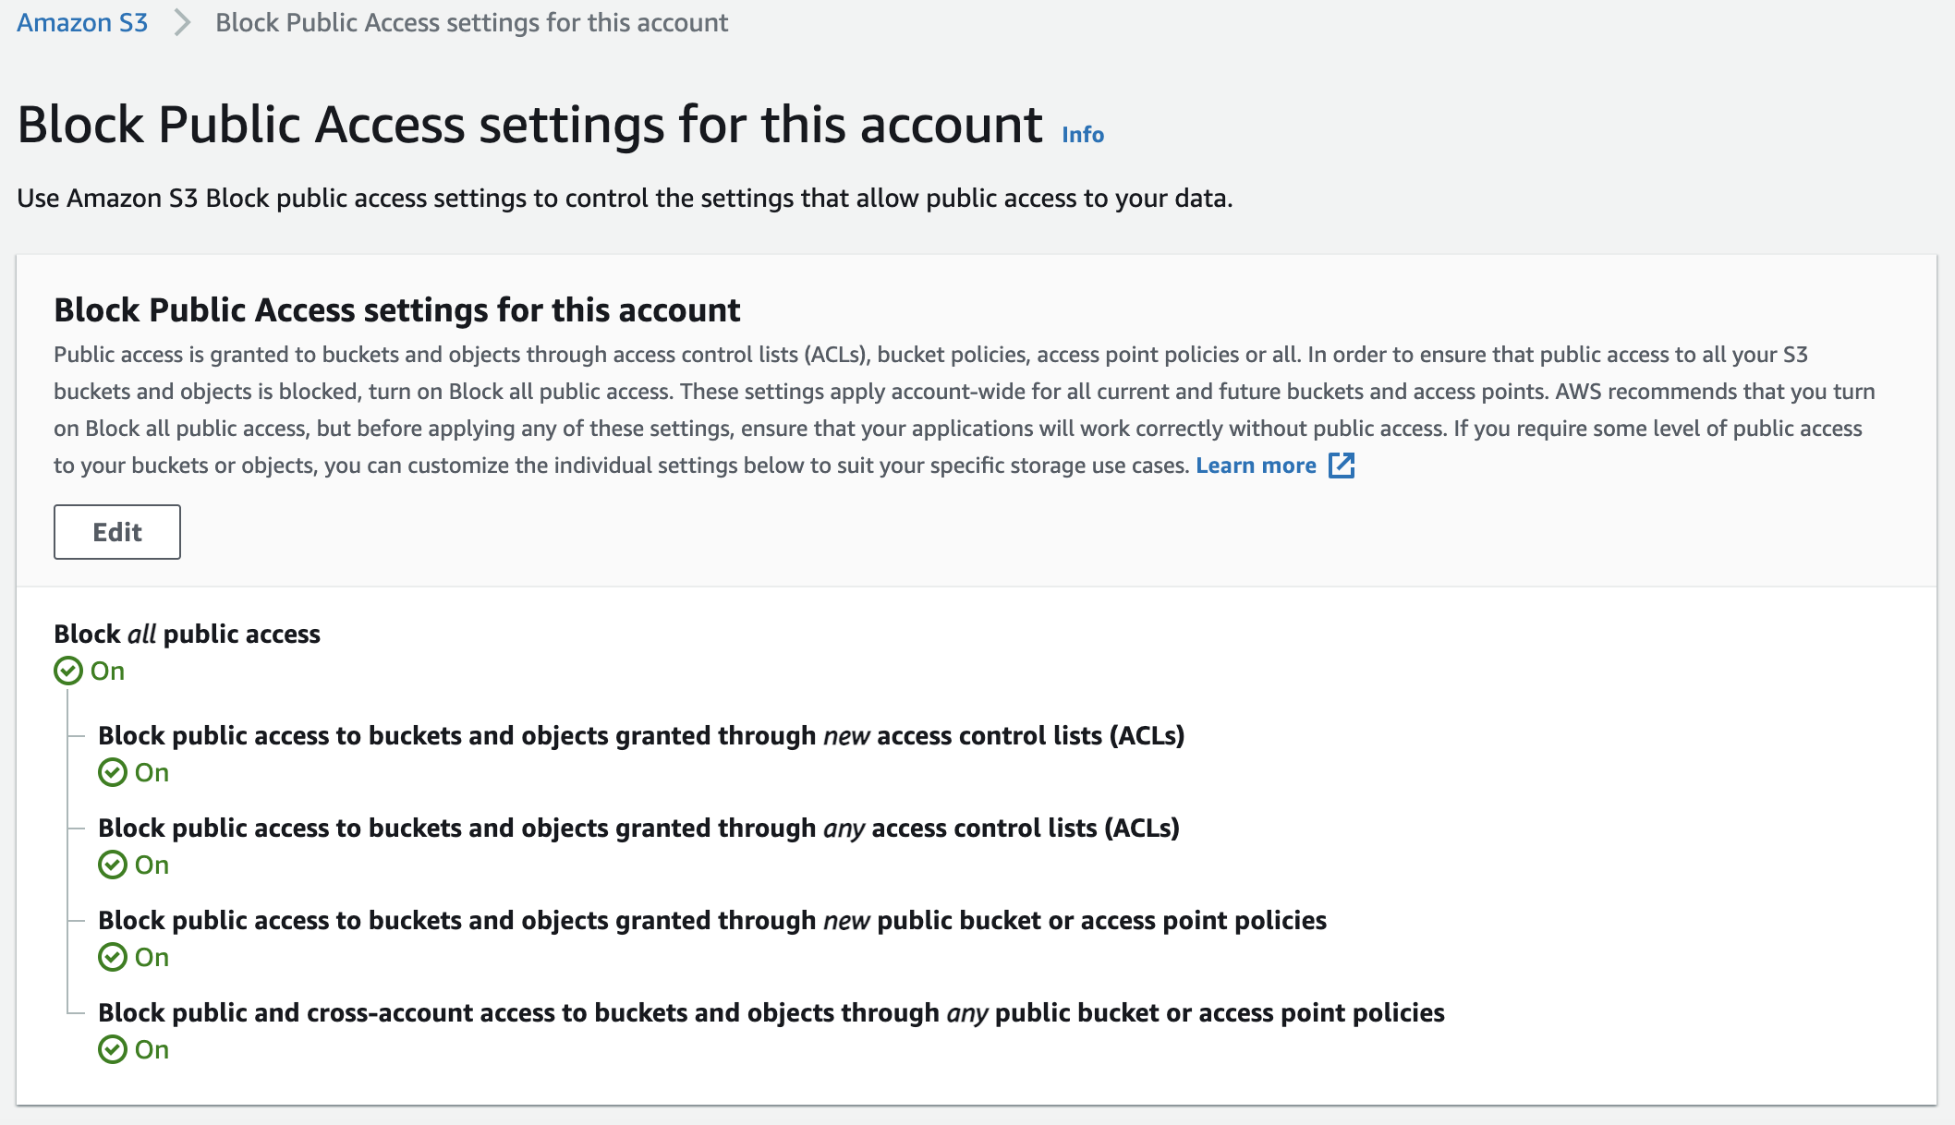This screenshot has width=1955, height=1125.
Task: Click the current page breadcrumb text
Action: [x=472, y=22]
